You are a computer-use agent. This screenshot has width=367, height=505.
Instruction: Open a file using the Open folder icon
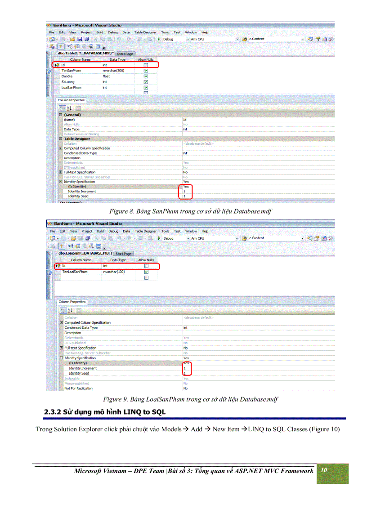72,40
